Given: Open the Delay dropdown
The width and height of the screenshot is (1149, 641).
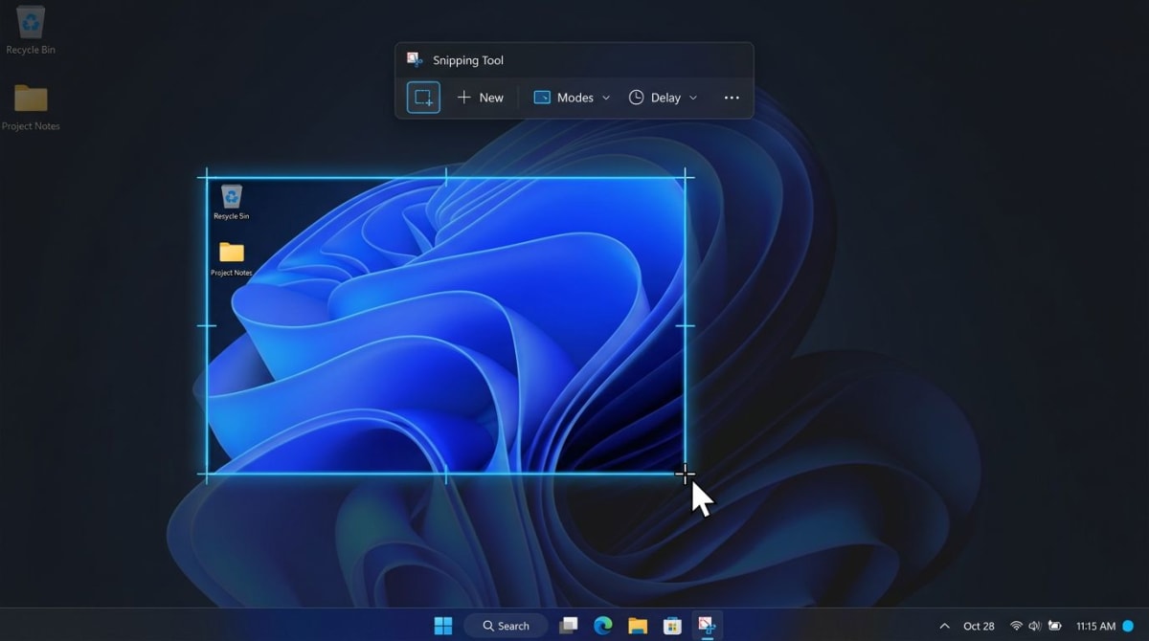Looking at the screenshot, I should (663, 98).
